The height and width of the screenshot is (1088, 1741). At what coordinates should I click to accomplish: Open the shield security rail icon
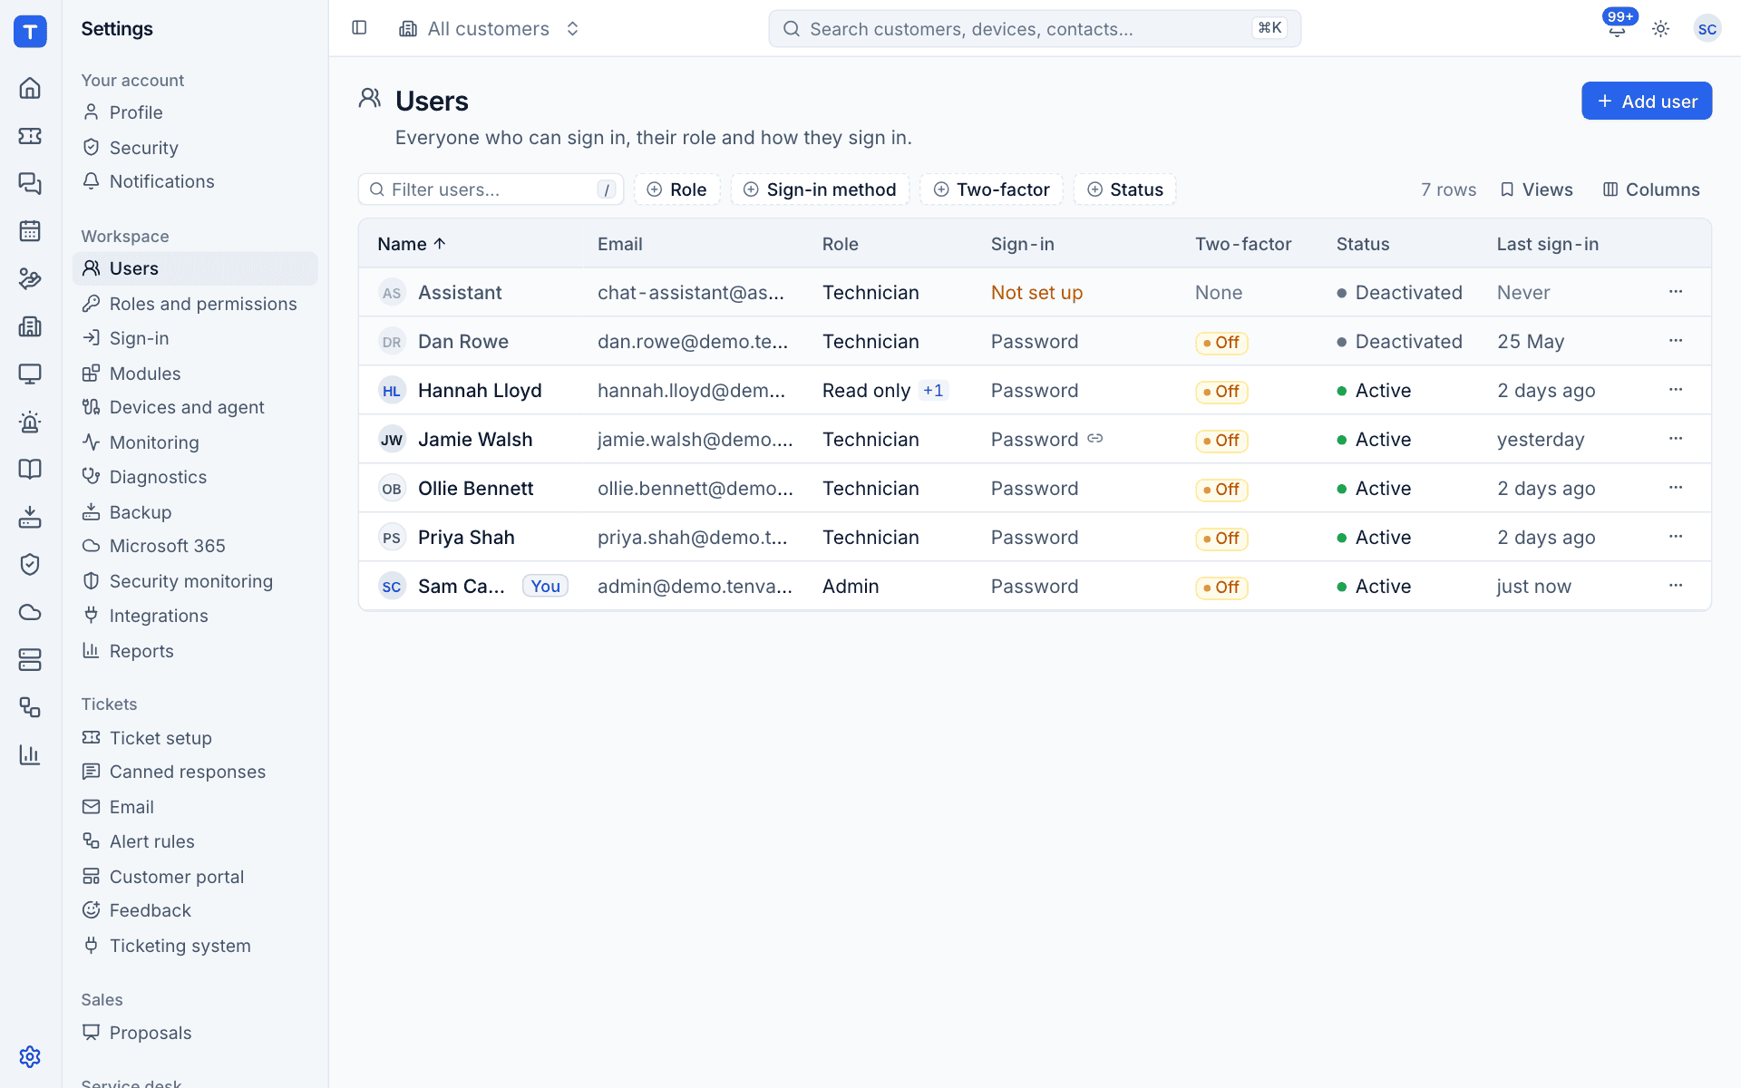tap(30, 564)
